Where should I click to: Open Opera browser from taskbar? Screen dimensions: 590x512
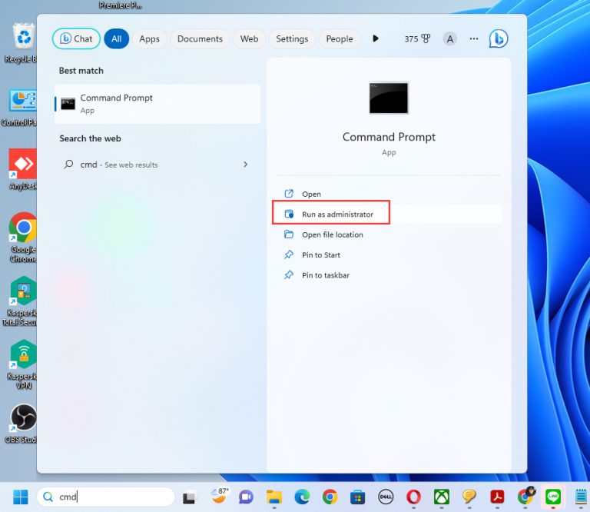pyautogui.click(x=413, y=497)
